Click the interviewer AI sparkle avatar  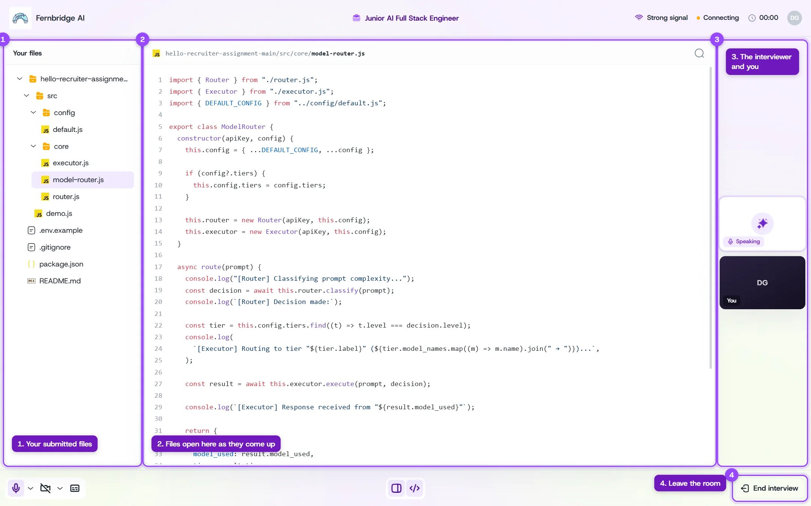click(762, 223)
